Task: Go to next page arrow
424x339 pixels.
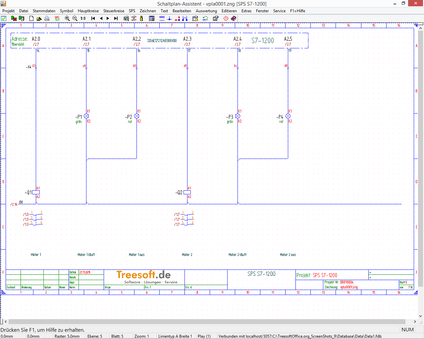Action: tap(108, 19)
